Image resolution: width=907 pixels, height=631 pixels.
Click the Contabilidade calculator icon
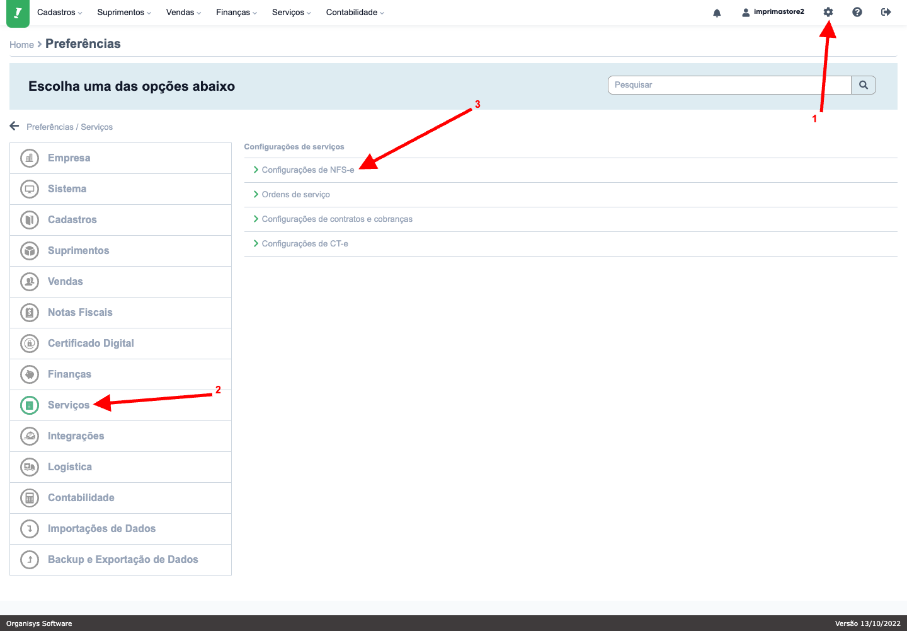[x=30, y=497]
